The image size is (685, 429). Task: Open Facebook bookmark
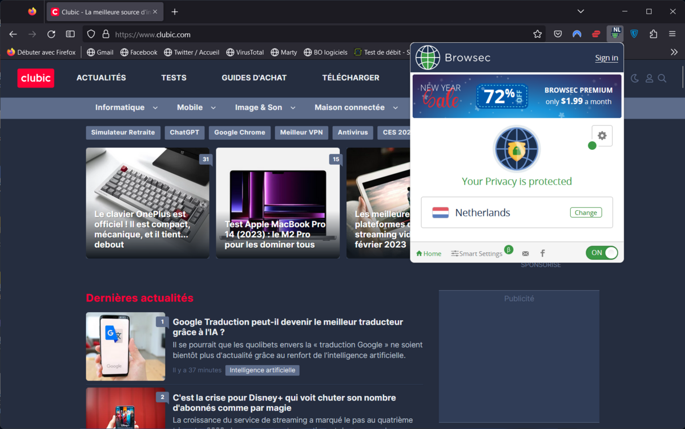tap(139, 52)
